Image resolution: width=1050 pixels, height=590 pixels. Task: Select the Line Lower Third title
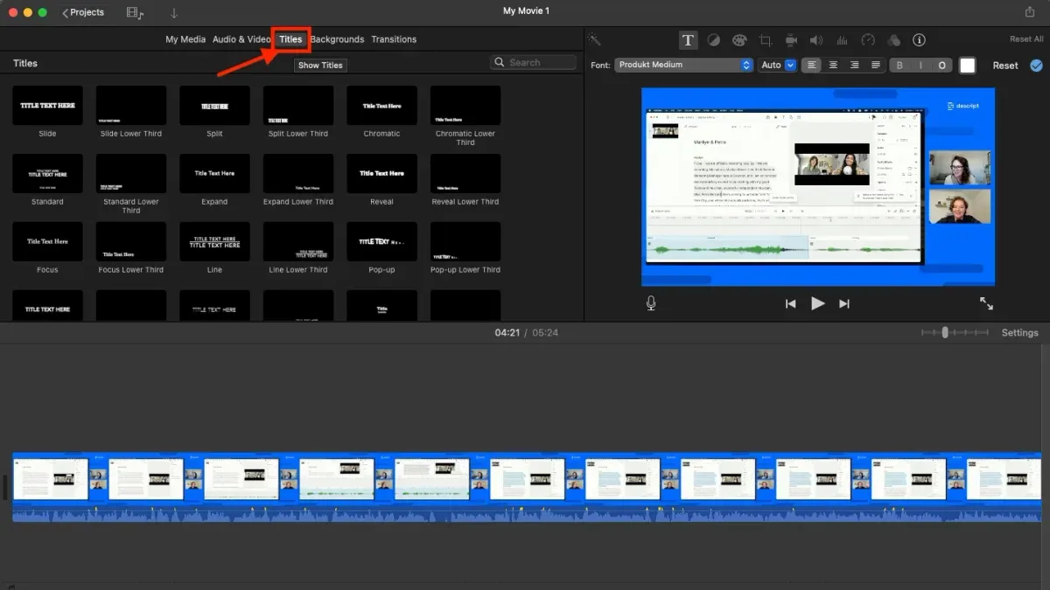[x=298, y=241]
